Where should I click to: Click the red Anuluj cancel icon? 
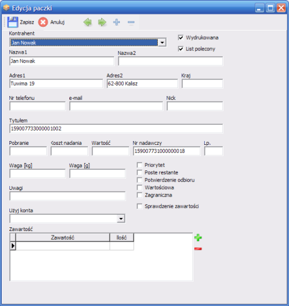pos(43,22)
